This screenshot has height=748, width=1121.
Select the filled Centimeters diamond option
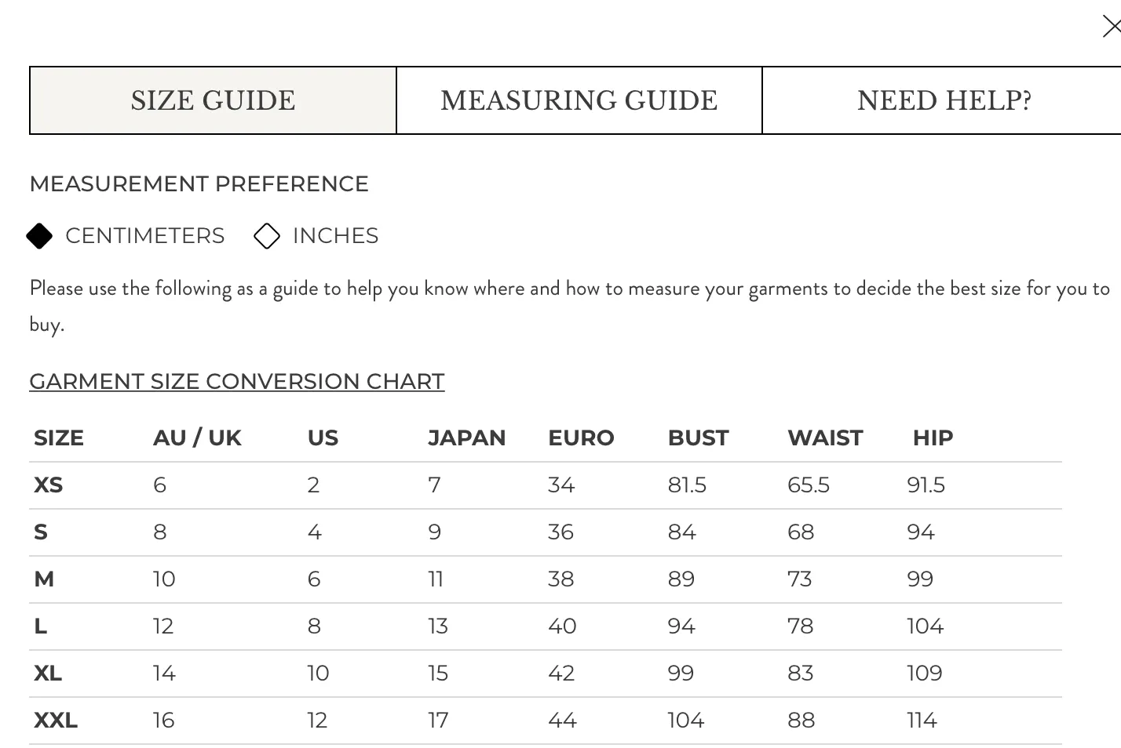click(x=39, y=236)
